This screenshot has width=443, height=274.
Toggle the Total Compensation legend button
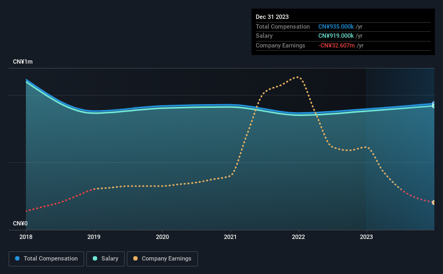coord(46,259)
